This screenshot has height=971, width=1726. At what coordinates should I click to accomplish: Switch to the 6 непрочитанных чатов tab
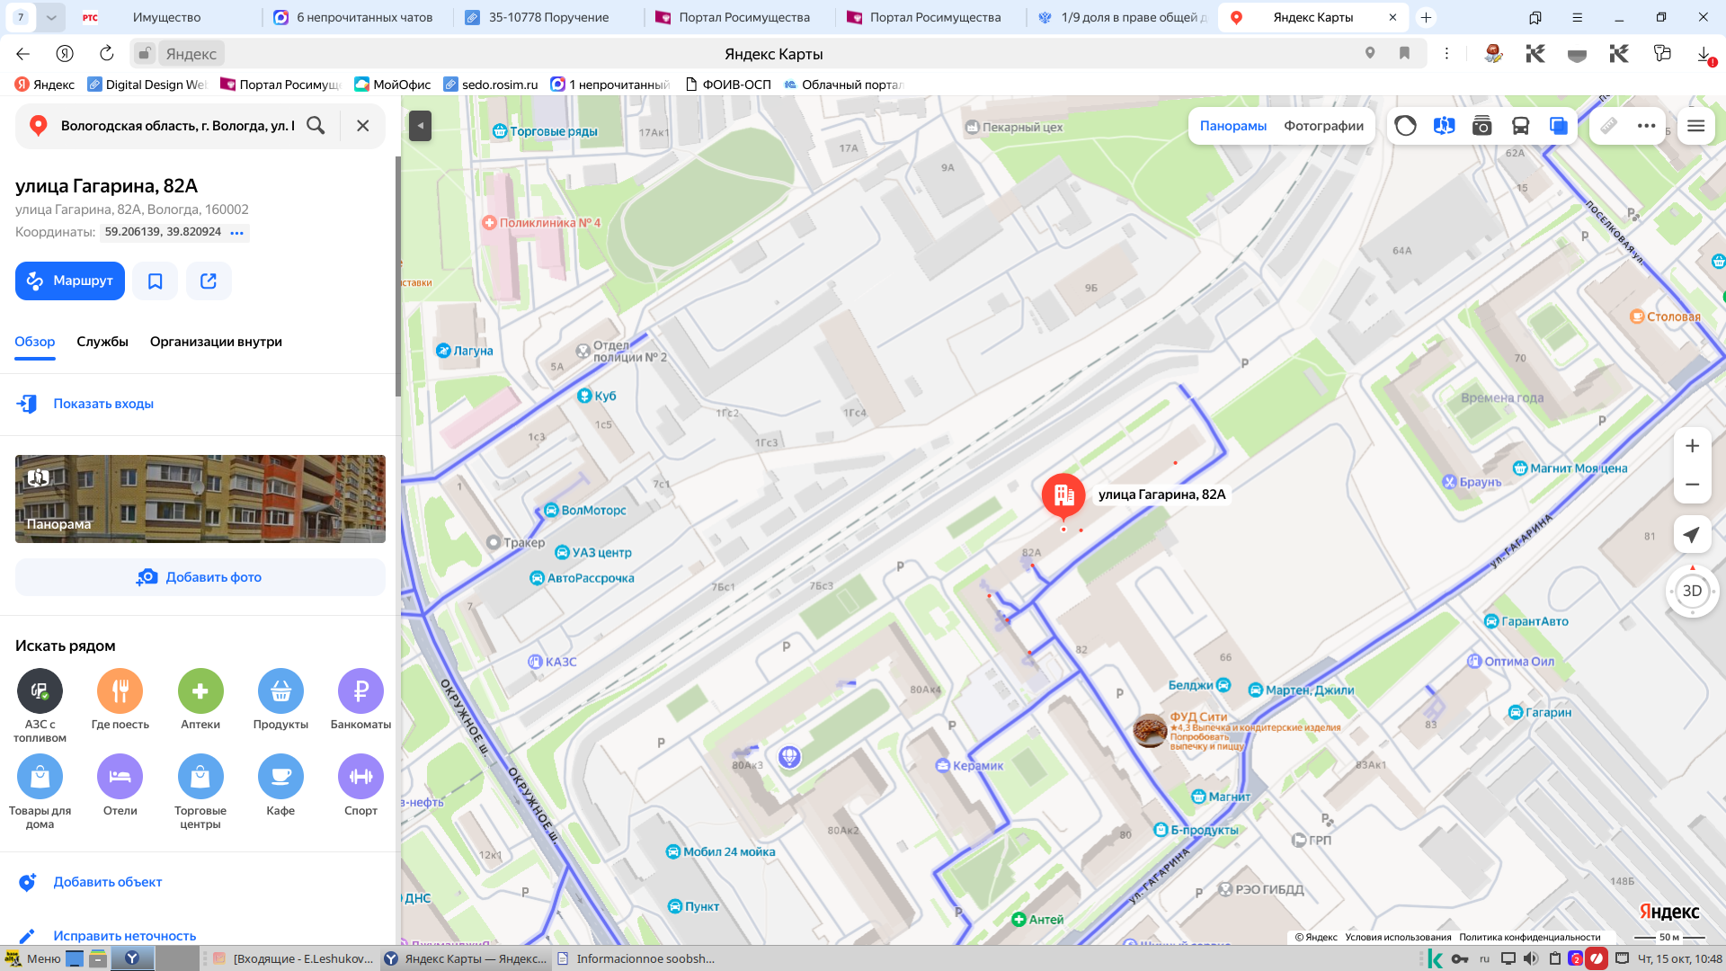(x=364, y=17)
